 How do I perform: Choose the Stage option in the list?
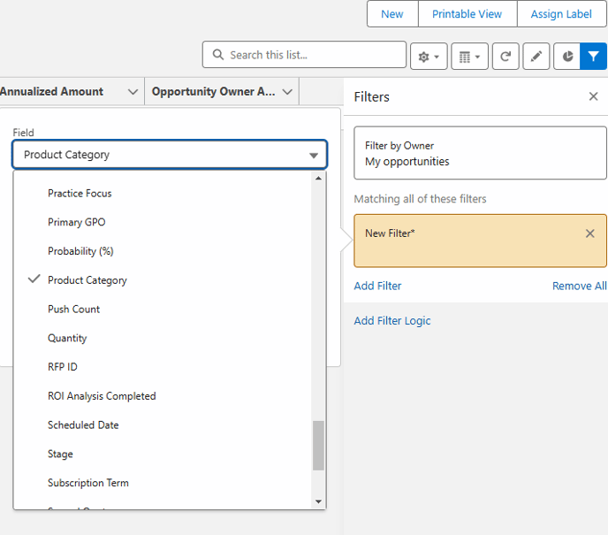tap(60, 455)
